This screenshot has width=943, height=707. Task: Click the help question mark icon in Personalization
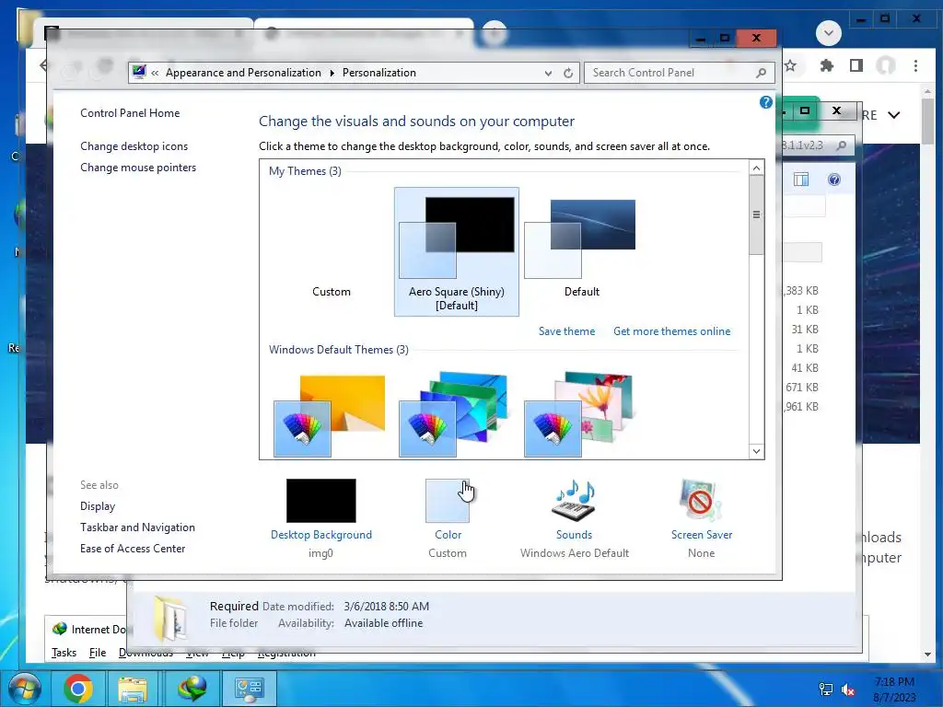coord(765,102)
